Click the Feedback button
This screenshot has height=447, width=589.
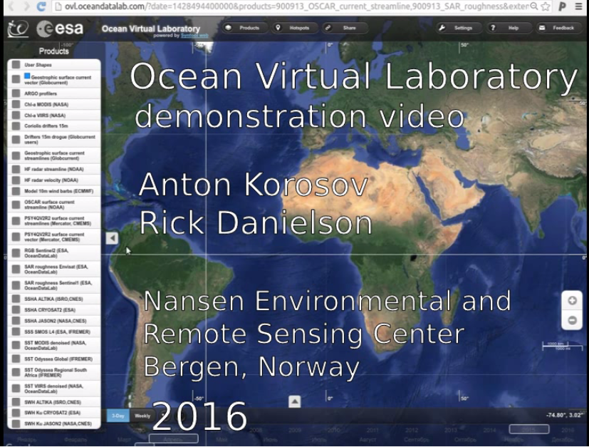[559, 28]
